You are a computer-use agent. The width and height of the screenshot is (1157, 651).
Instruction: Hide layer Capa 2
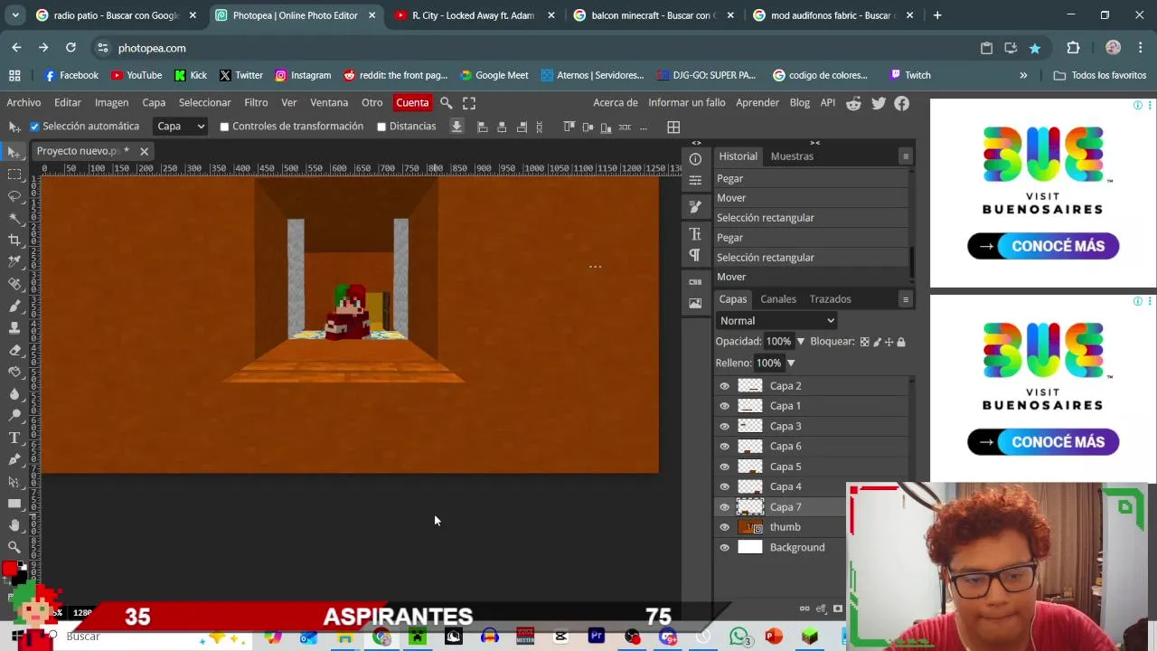click(x=724, y=386)
